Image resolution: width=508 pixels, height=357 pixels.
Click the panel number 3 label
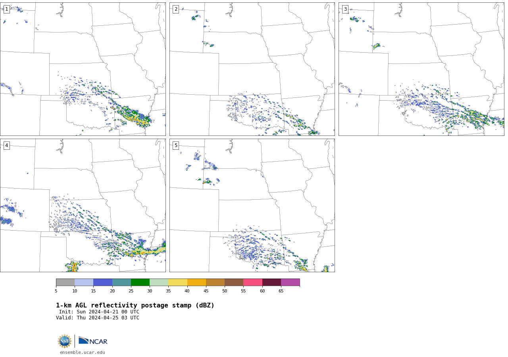click(x=345, y=9)
